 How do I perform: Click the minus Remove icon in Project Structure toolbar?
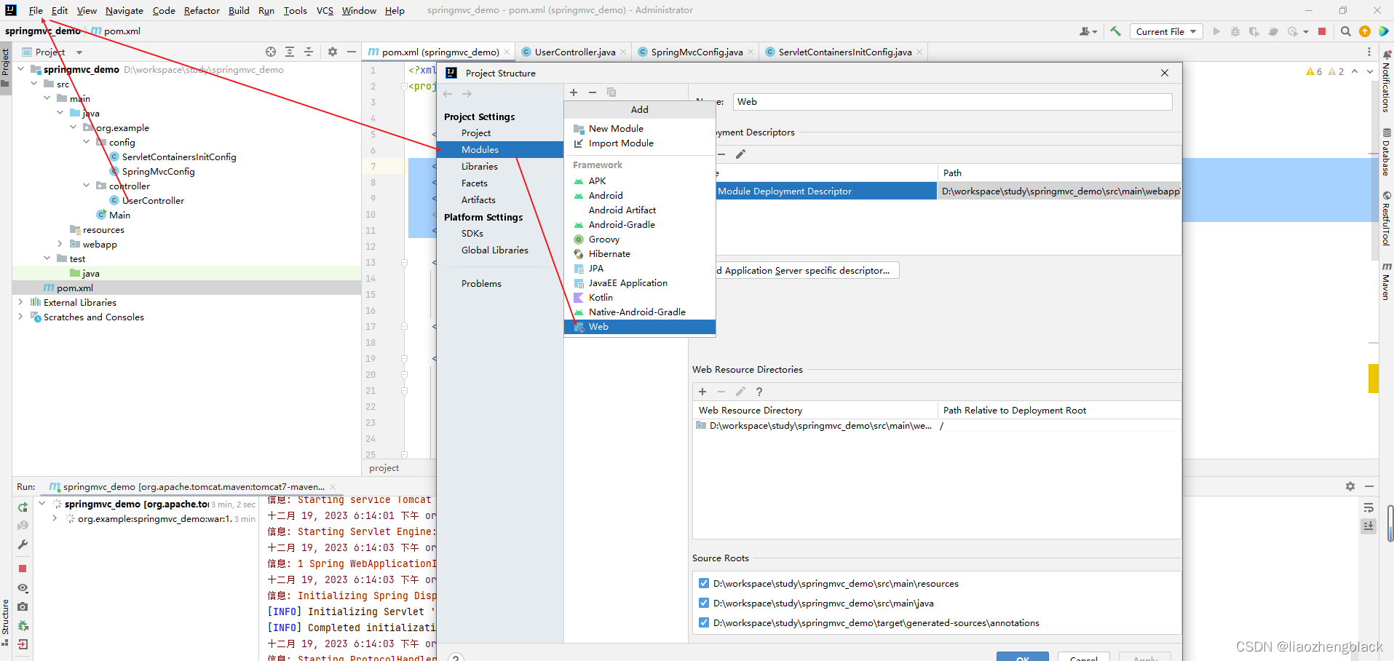(593, 92)
